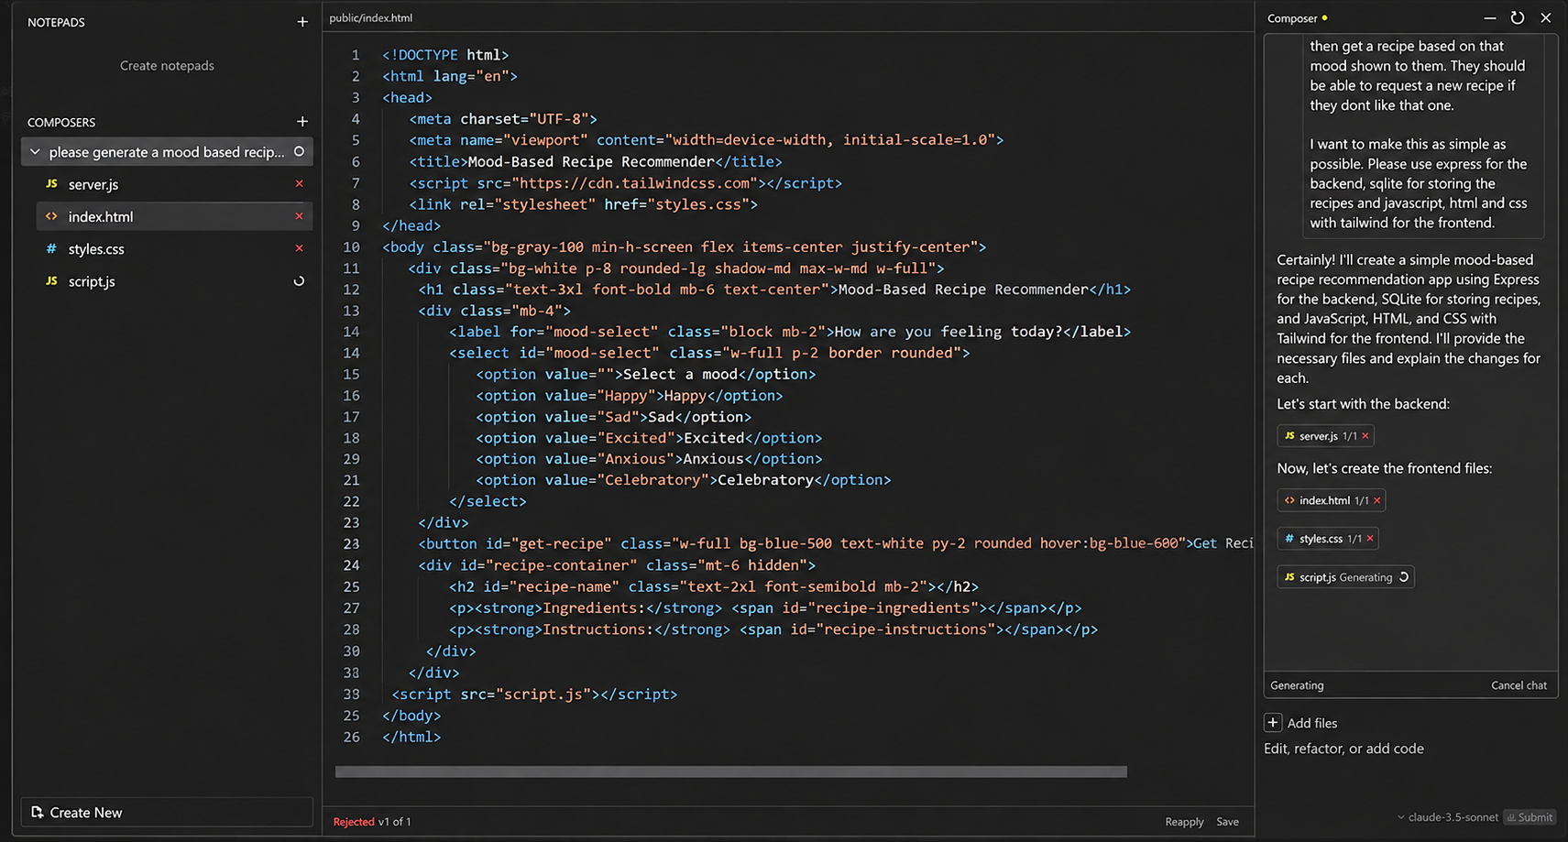Viewport: 1568px width, 842px height.
Task: Open the claude-3.5-sonnet model dropdown
Action: [1448, 817]
